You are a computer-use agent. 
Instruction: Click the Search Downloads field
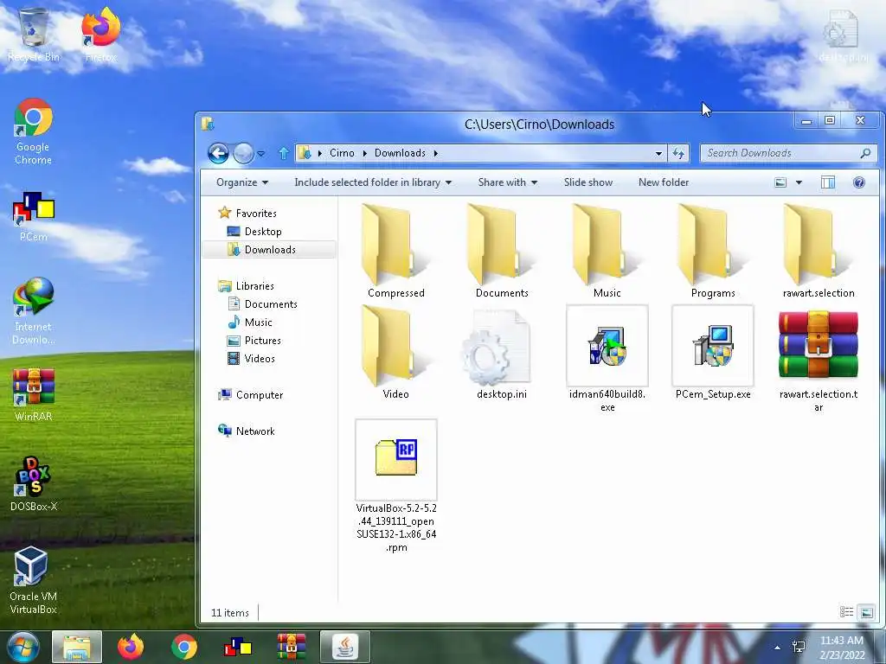(788, 153)
